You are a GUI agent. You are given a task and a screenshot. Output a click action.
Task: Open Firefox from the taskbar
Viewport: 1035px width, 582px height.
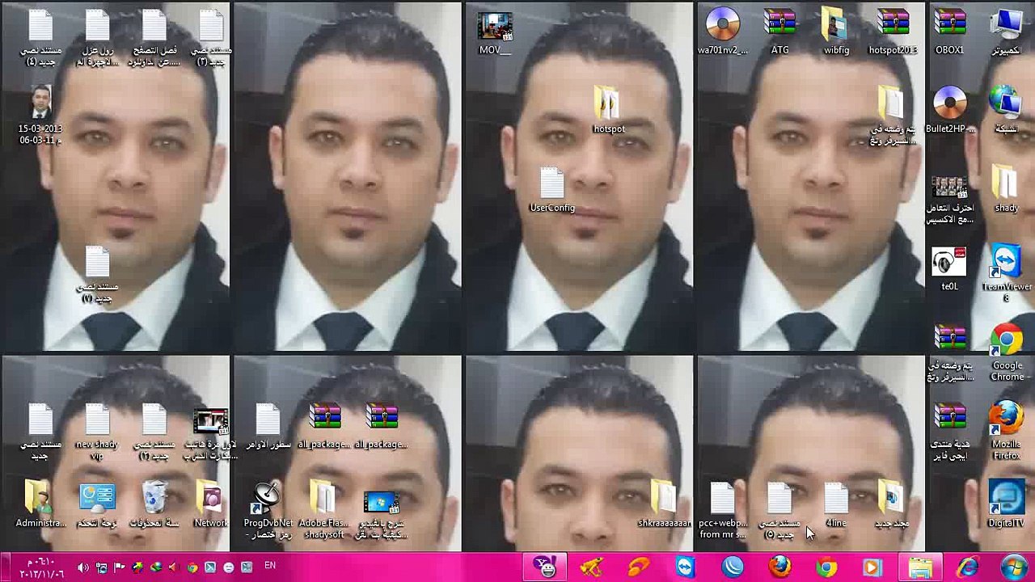point(779,567)
